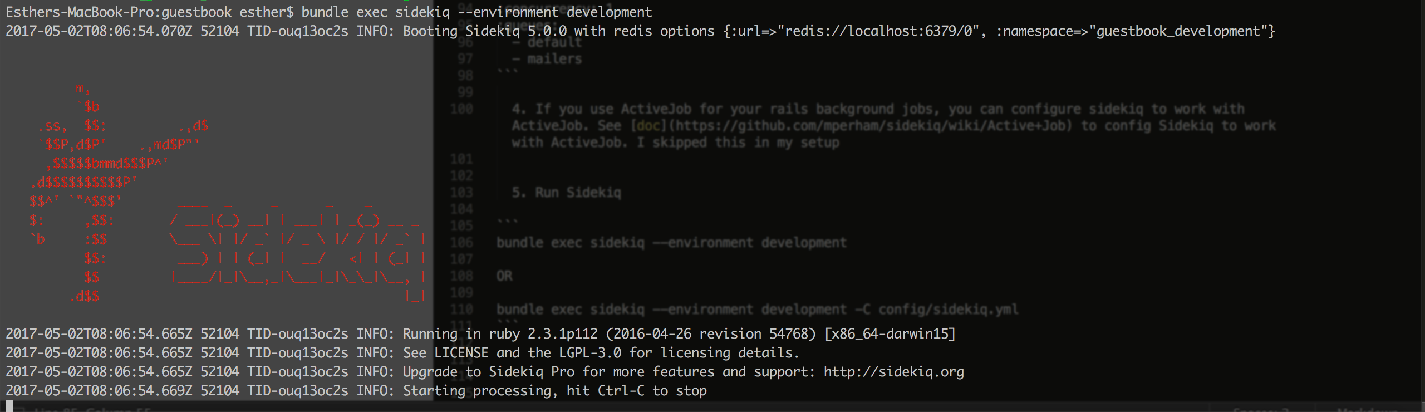Screen dimensions: 1425x412
Task: Click the '- mailers' line in the background editor
Action: tap(547, 59)
